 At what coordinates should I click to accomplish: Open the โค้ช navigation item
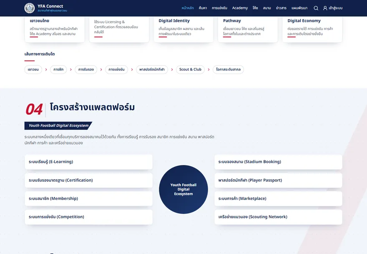[x=255, y=8]
